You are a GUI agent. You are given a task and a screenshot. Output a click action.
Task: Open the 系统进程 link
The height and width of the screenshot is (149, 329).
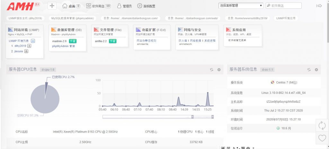[210, 41]
